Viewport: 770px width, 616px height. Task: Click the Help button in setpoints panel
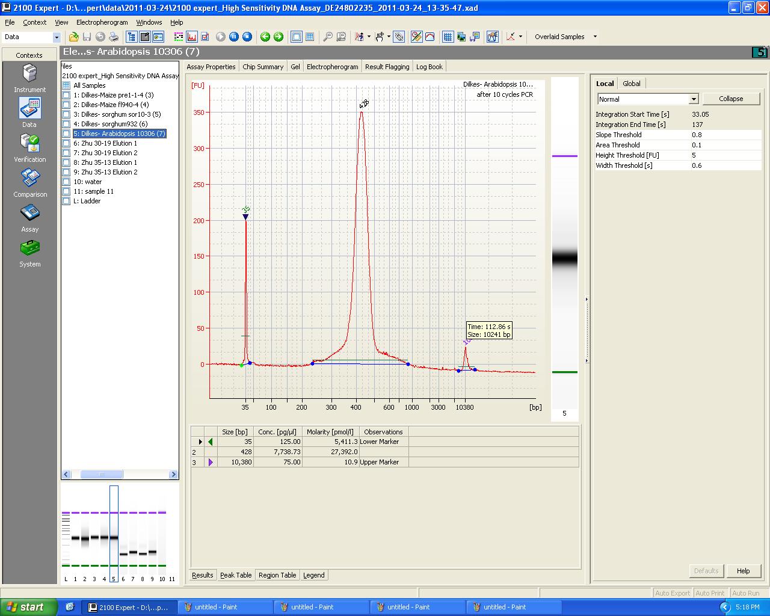click(x=743, y=571)
